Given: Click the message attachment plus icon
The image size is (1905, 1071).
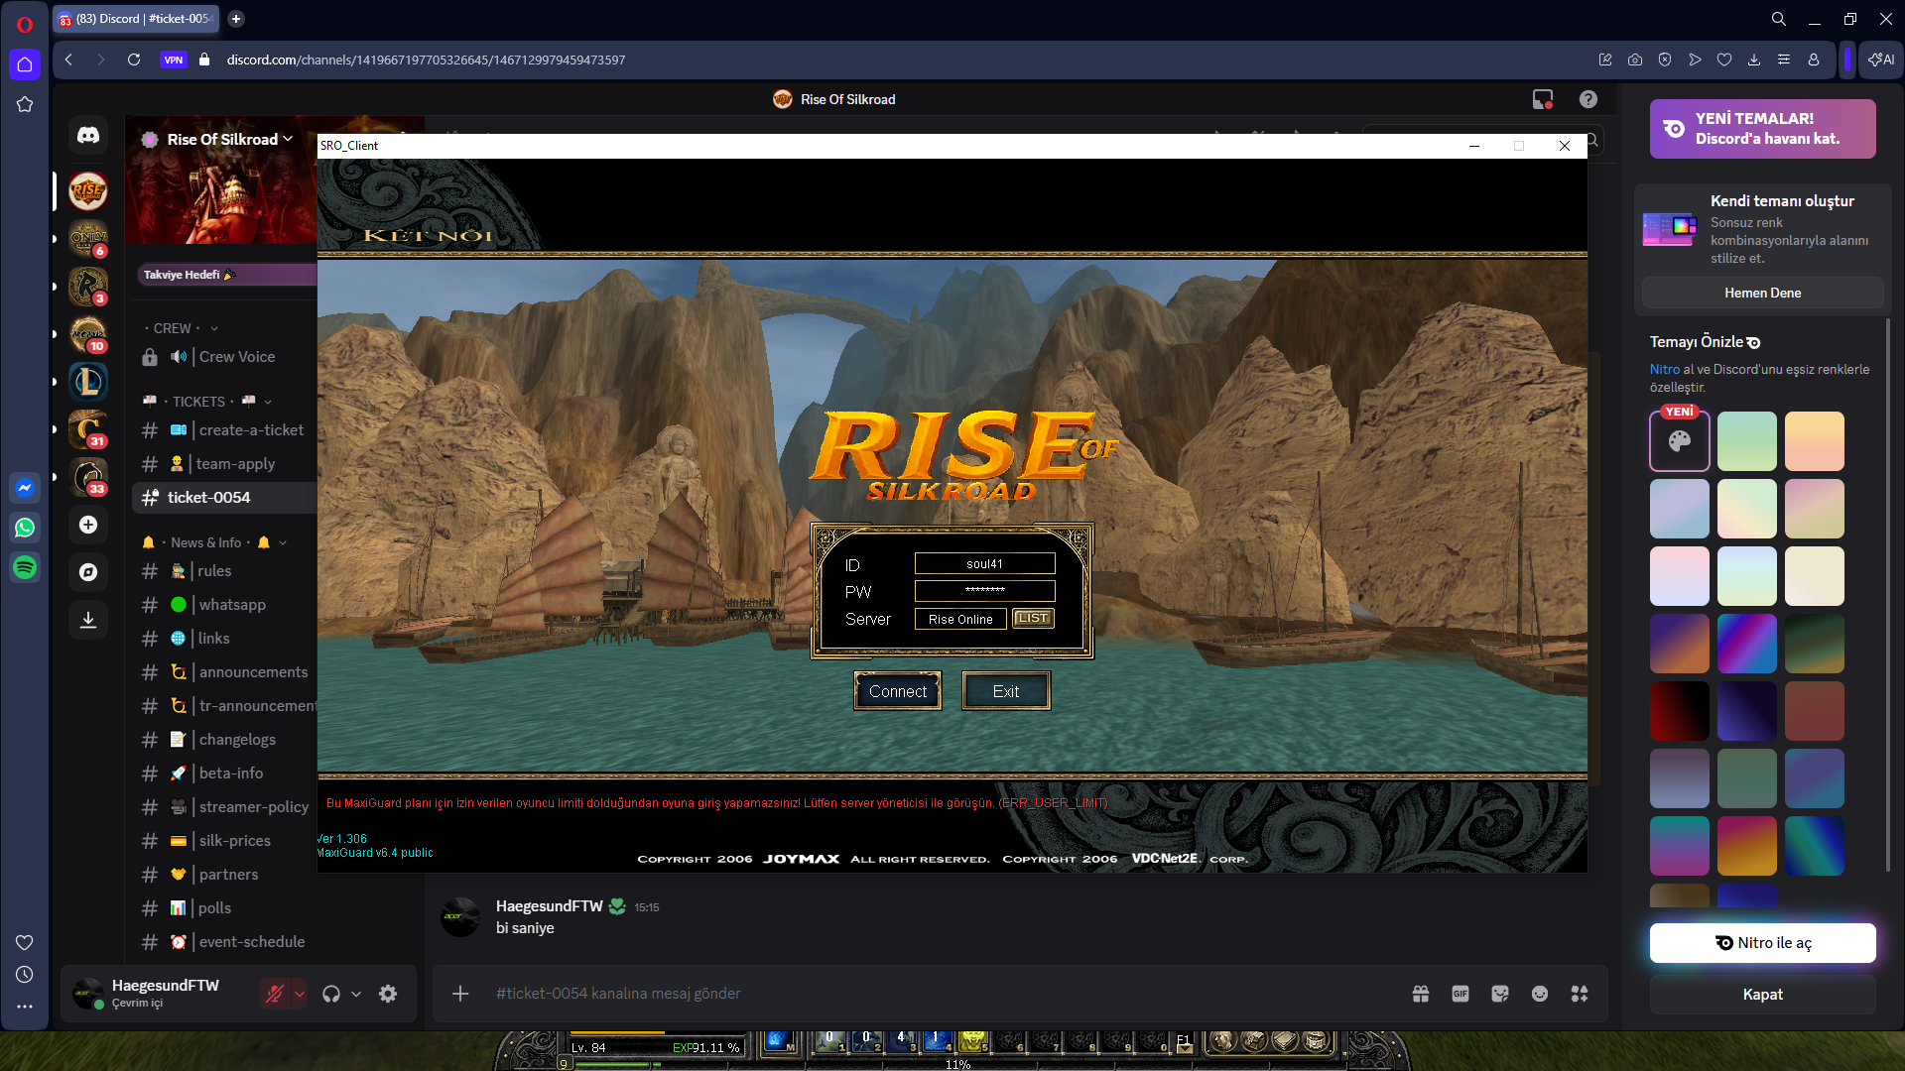Looking at the screenshot, I should 460,994.
